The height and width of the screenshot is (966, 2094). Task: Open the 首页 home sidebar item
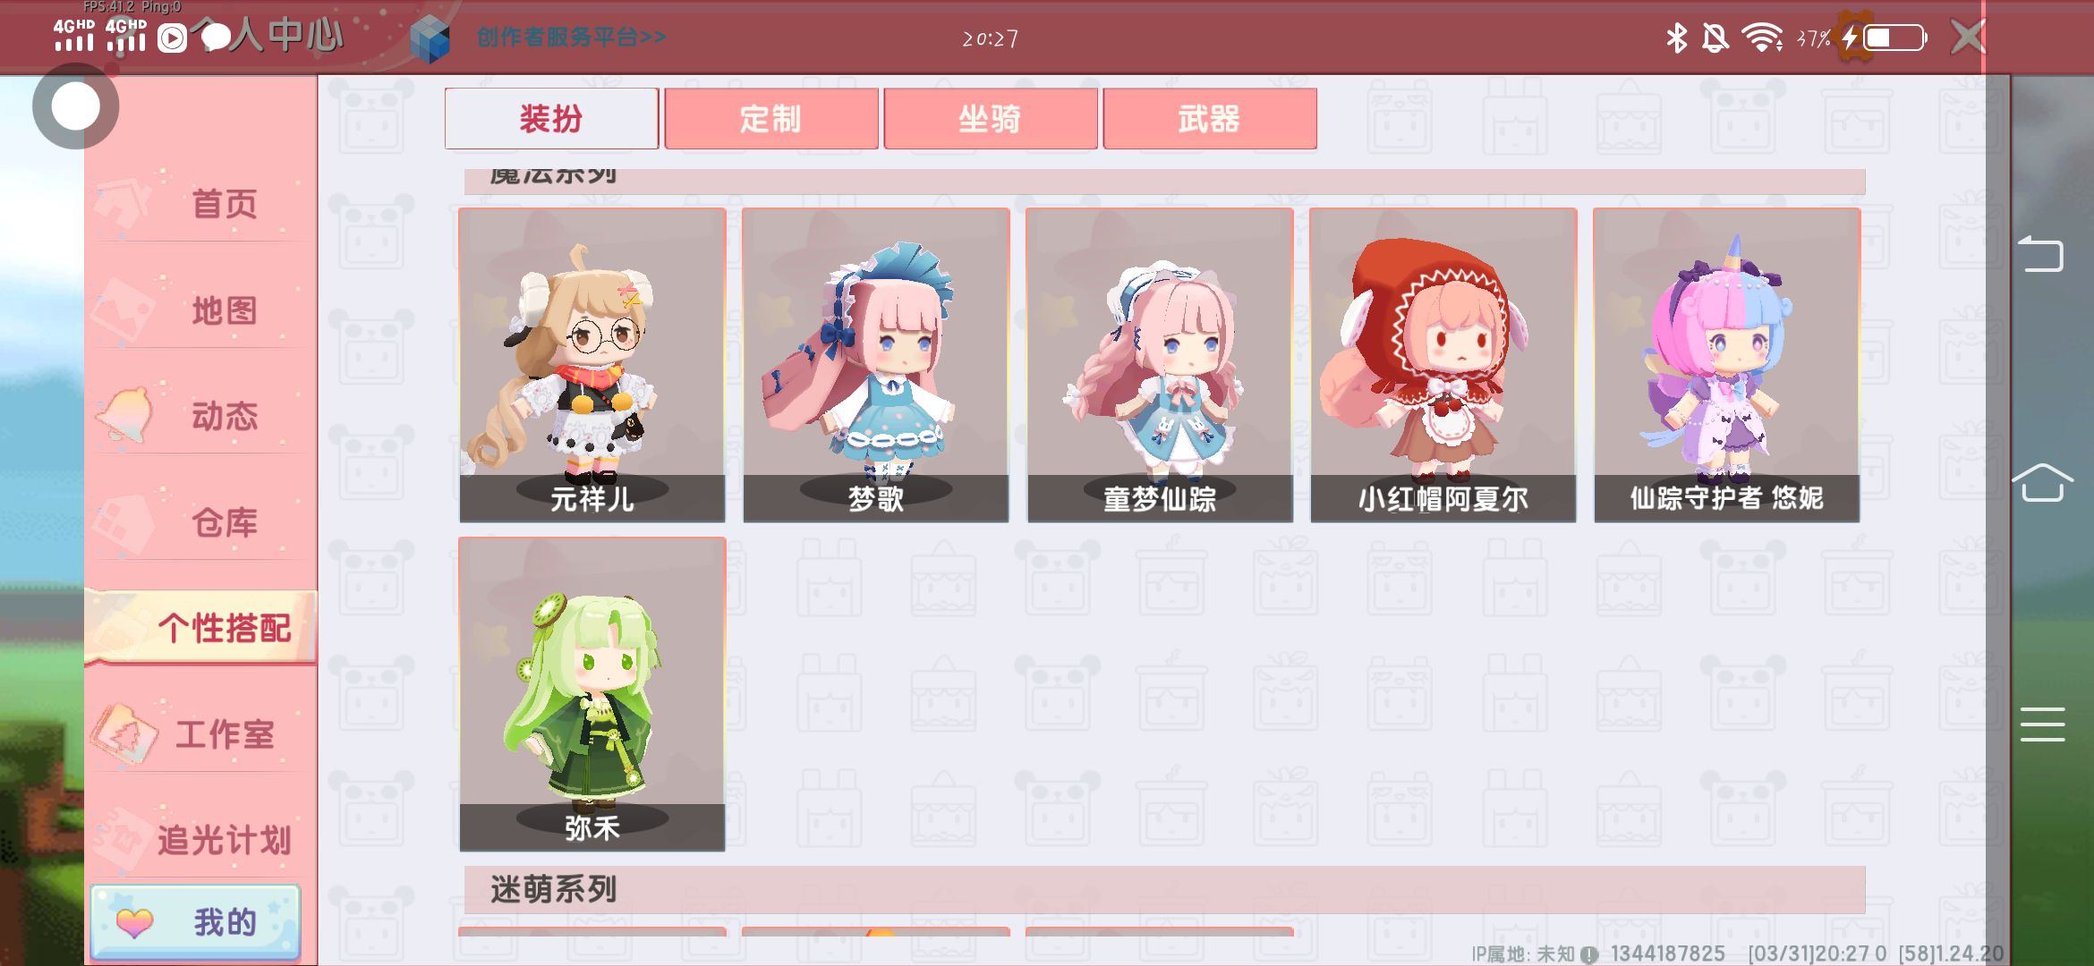point(201,204)
